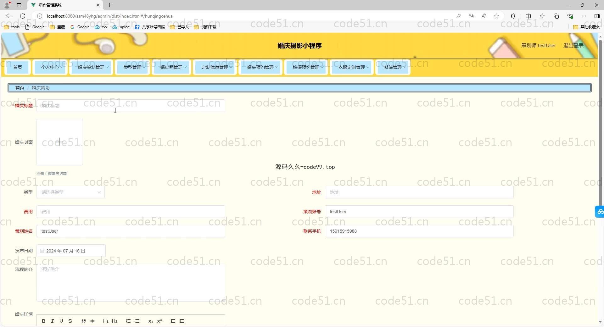Click 首页 breadcrumb link
Image resolution: width=604 pixels, height=327 pixels.
[20, 88]
